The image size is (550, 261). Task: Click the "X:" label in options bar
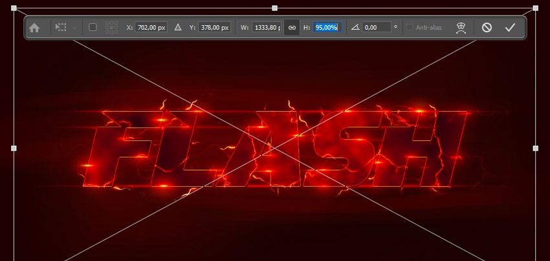[x=129, y=27]
